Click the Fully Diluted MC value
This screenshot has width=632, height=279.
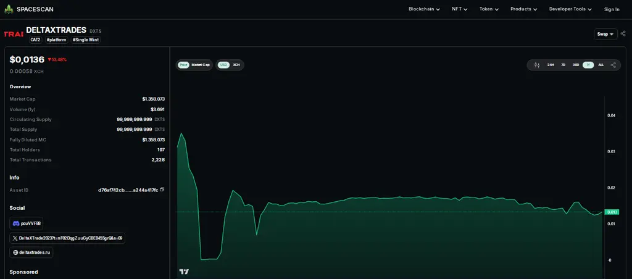click(153, 139)
